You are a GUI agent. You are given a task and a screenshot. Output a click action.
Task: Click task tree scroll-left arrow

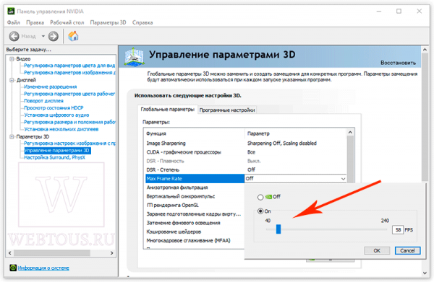coord(10,252)
